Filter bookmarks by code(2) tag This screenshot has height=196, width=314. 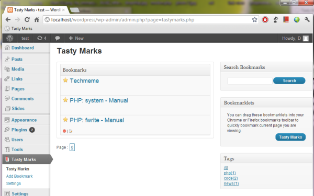(231, 178)
